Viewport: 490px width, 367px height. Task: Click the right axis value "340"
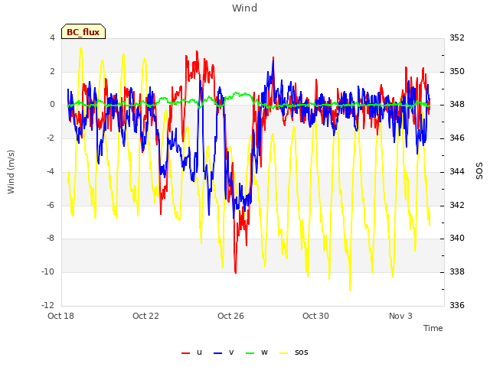457,238
